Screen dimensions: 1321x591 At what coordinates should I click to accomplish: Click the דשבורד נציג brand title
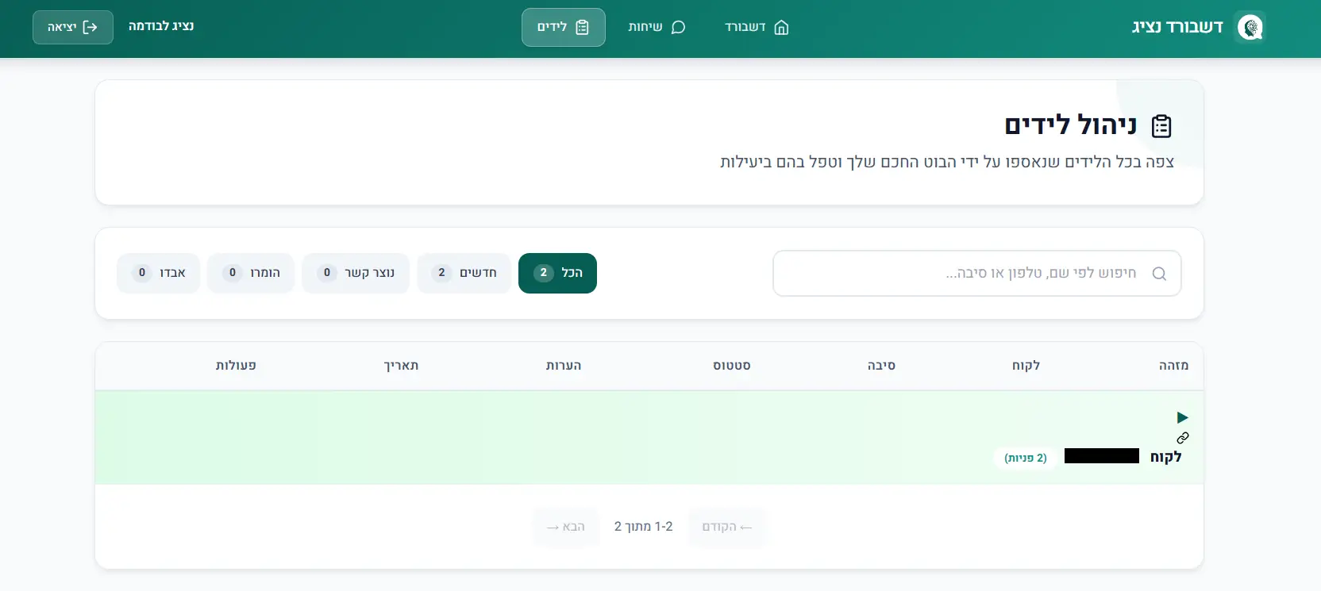pyautogui.click(x=1178, y=27)
